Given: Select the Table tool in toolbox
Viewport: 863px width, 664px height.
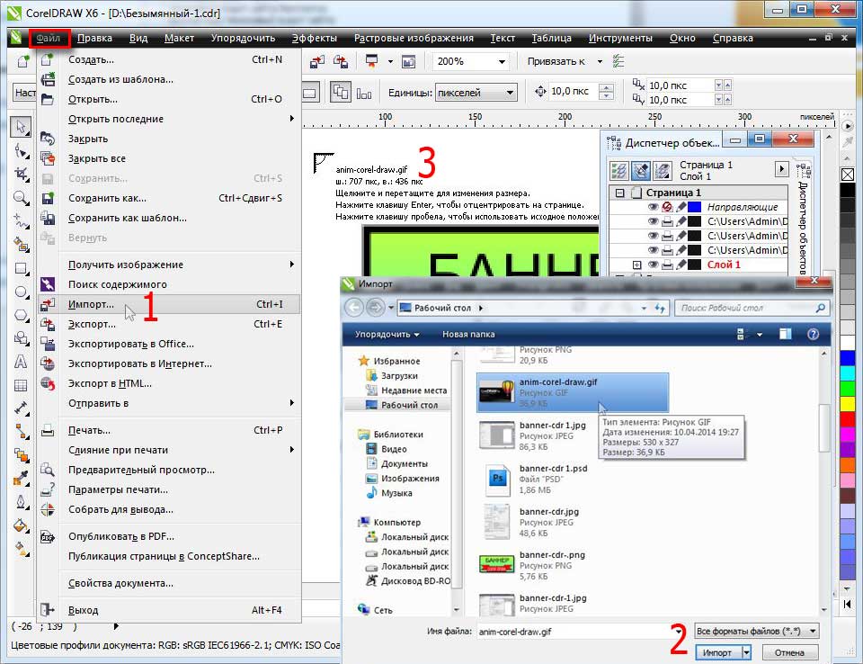Looking at the screenshot, I should click(21, 385).
